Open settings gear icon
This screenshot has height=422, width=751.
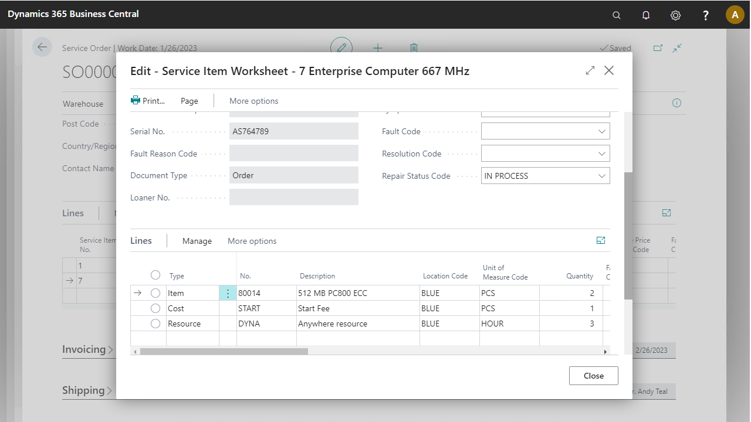click(675, 15)
